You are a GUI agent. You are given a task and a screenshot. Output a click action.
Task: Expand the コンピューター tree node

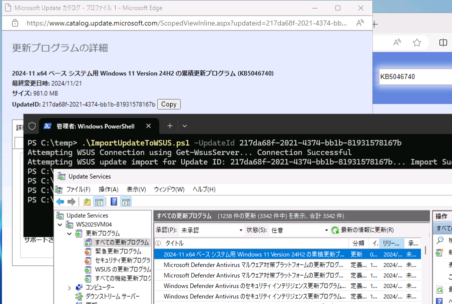(70, 287)
